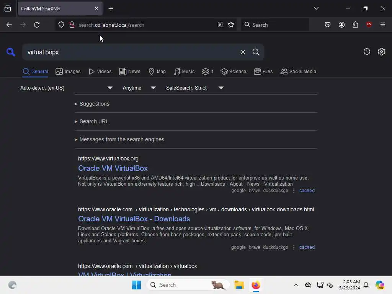Submit search with the magnifier button
Viewport: 392px width, 294px height.
click(256, 52)
